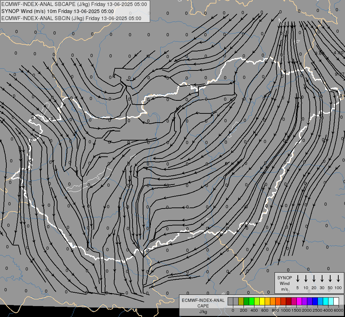Select the white swatch left of 6000
This screenshot has height=317, width=345.
[x=336, y=301]
